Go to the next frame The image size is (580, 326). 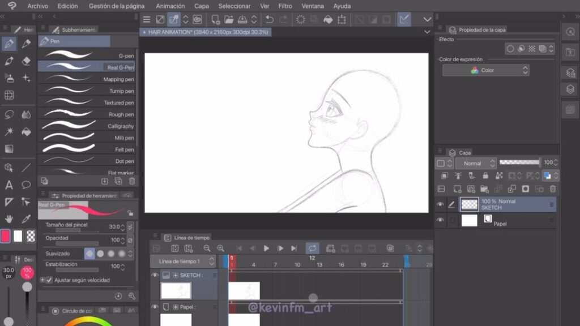(280, 248)
